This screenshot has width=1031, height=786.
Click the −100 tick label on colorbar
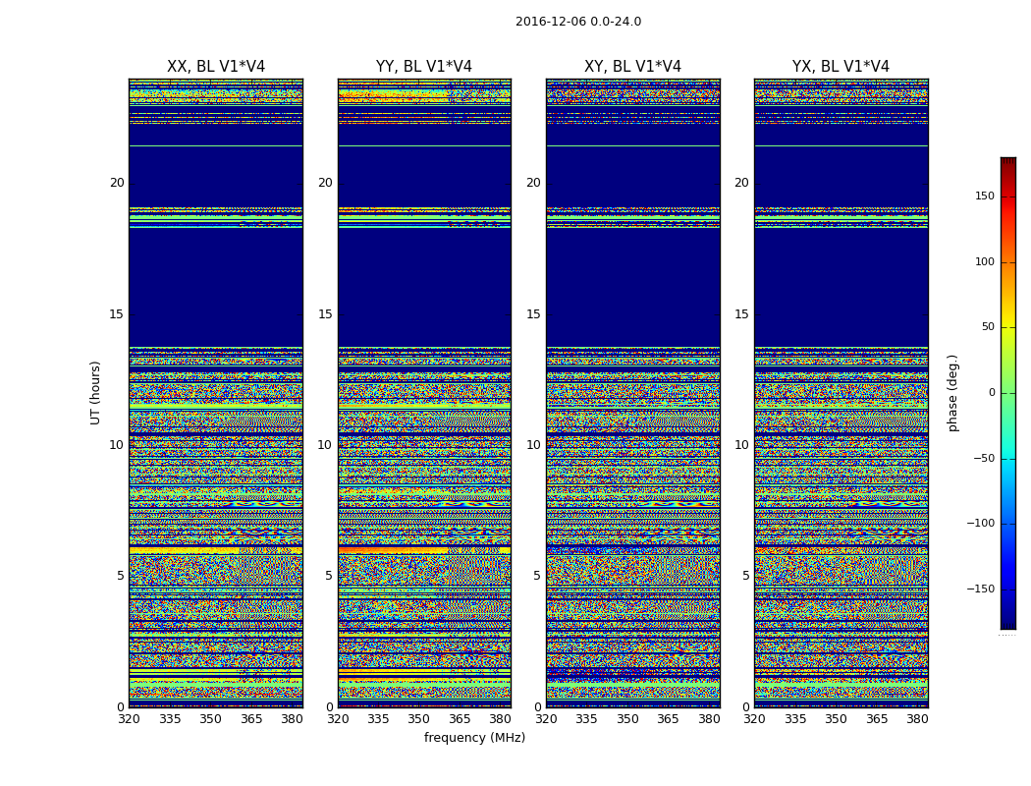(980, 524)
